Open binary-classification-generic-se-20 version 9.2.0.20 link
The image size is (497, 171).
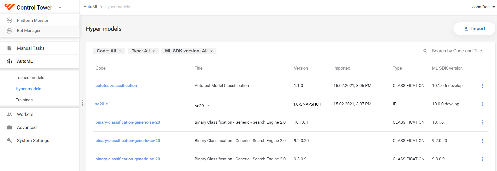coord(128,141)
